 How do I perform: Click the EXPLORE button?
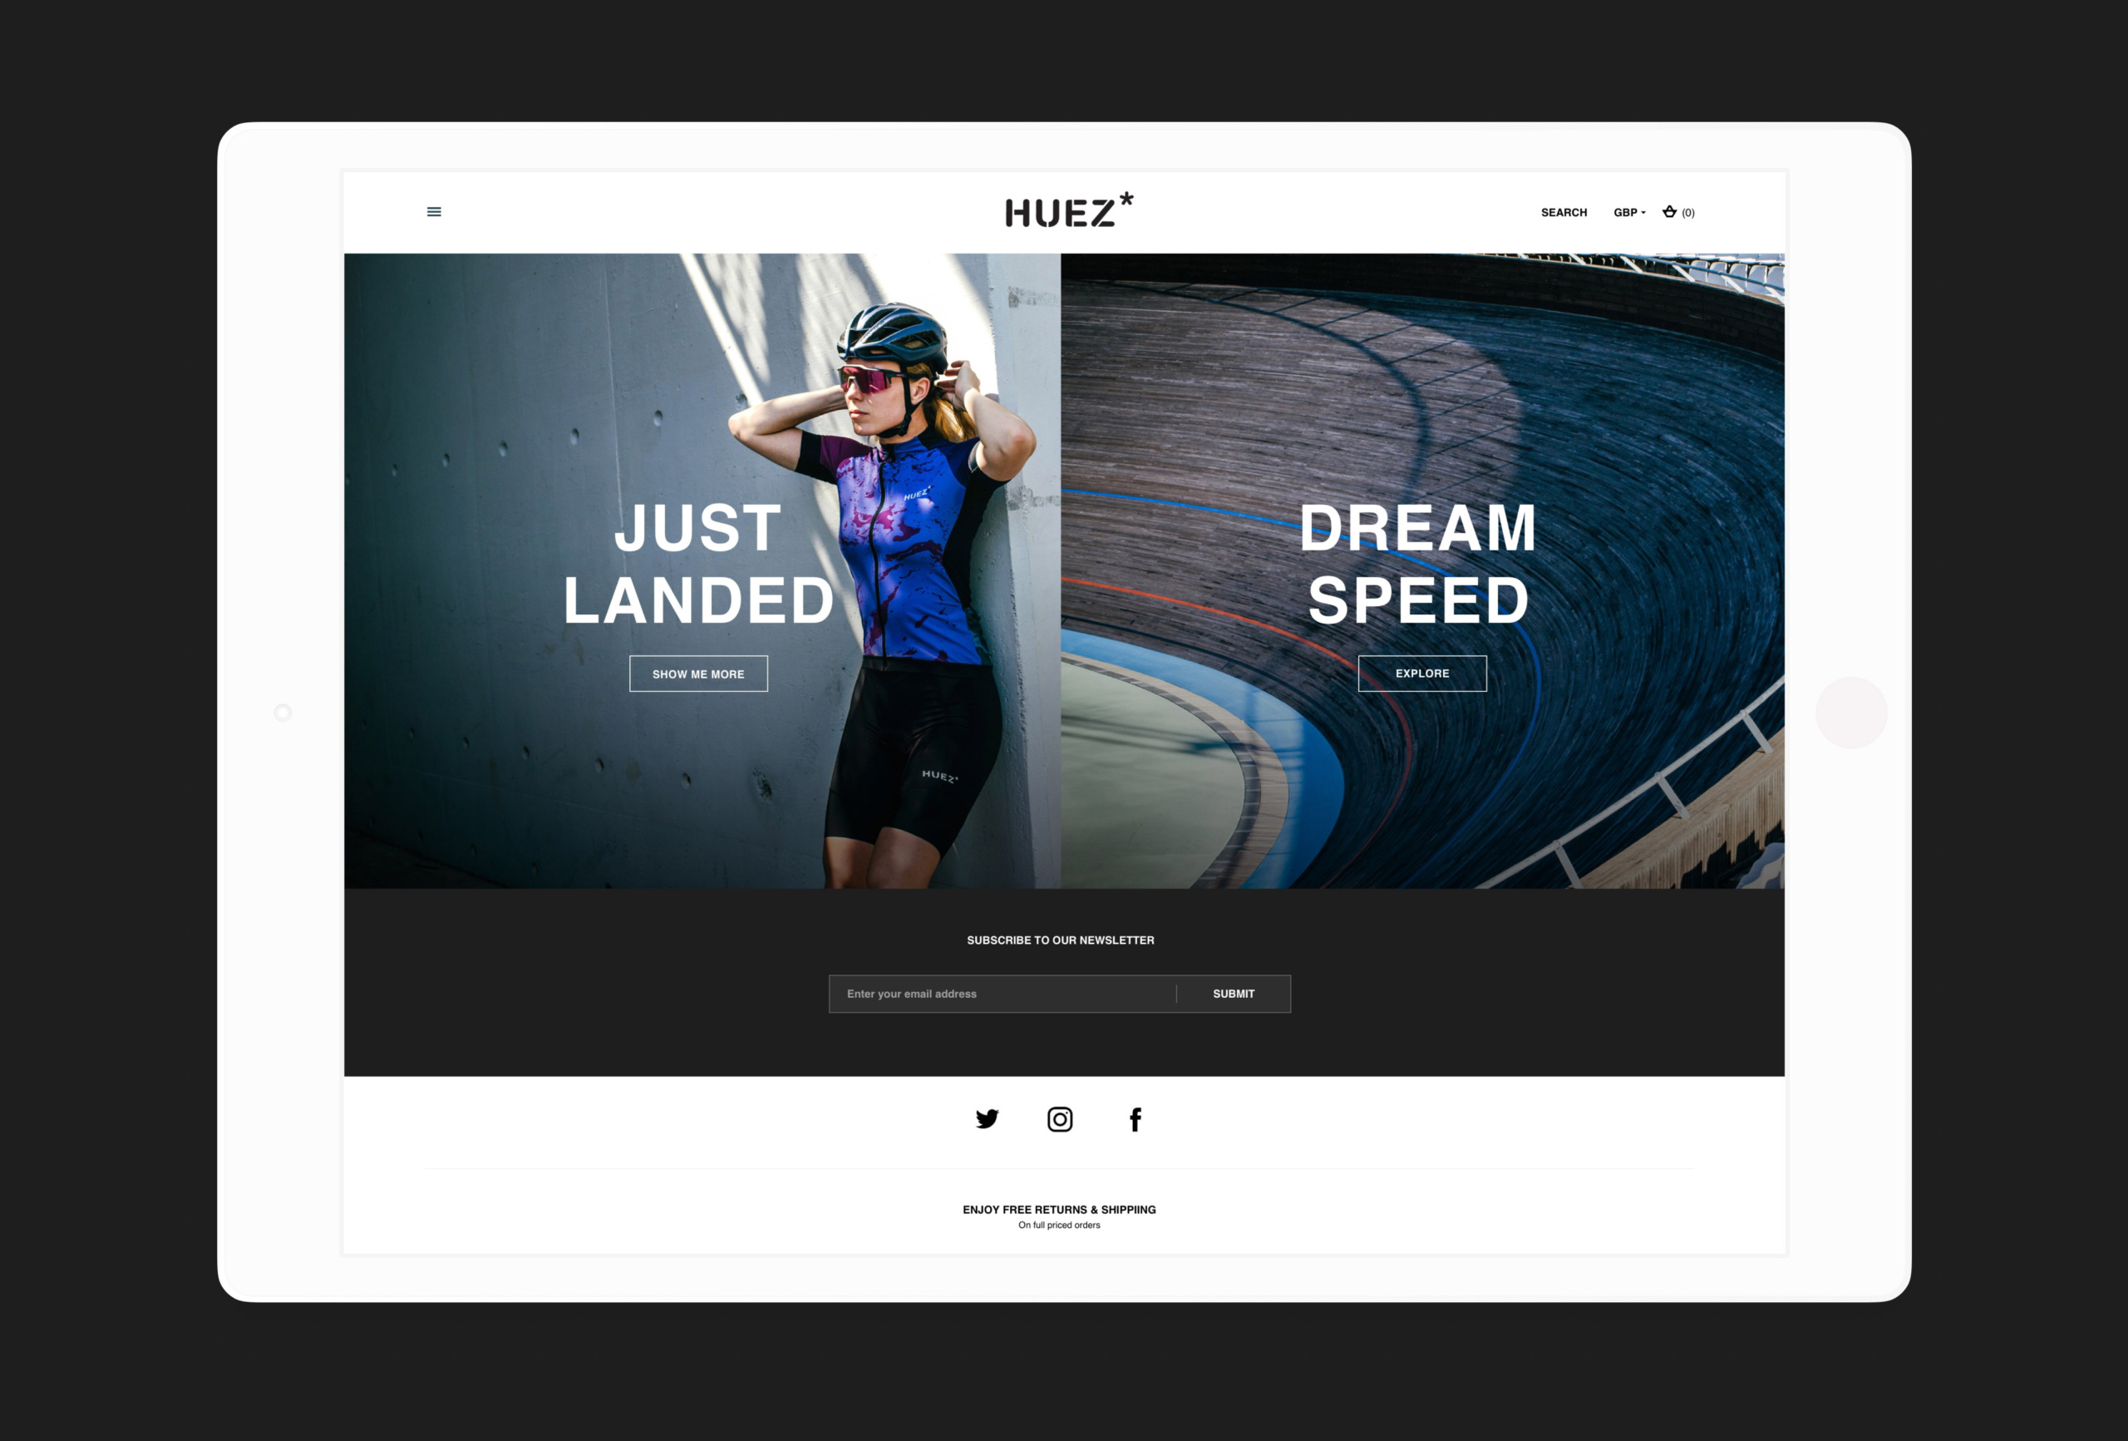tap(1422, 674)
